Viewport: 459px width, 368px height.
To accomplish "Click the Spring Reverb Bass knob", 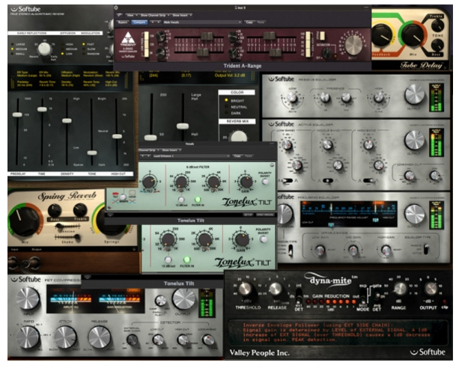I will 55,211.
